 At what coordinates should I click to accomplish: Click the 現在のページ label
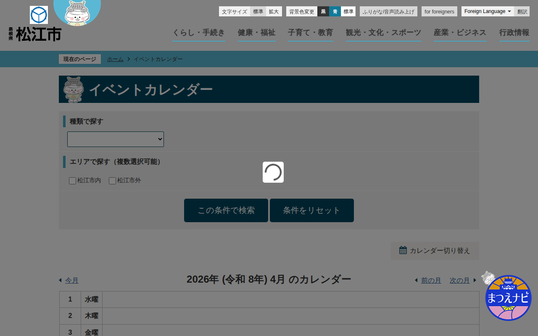80,59
